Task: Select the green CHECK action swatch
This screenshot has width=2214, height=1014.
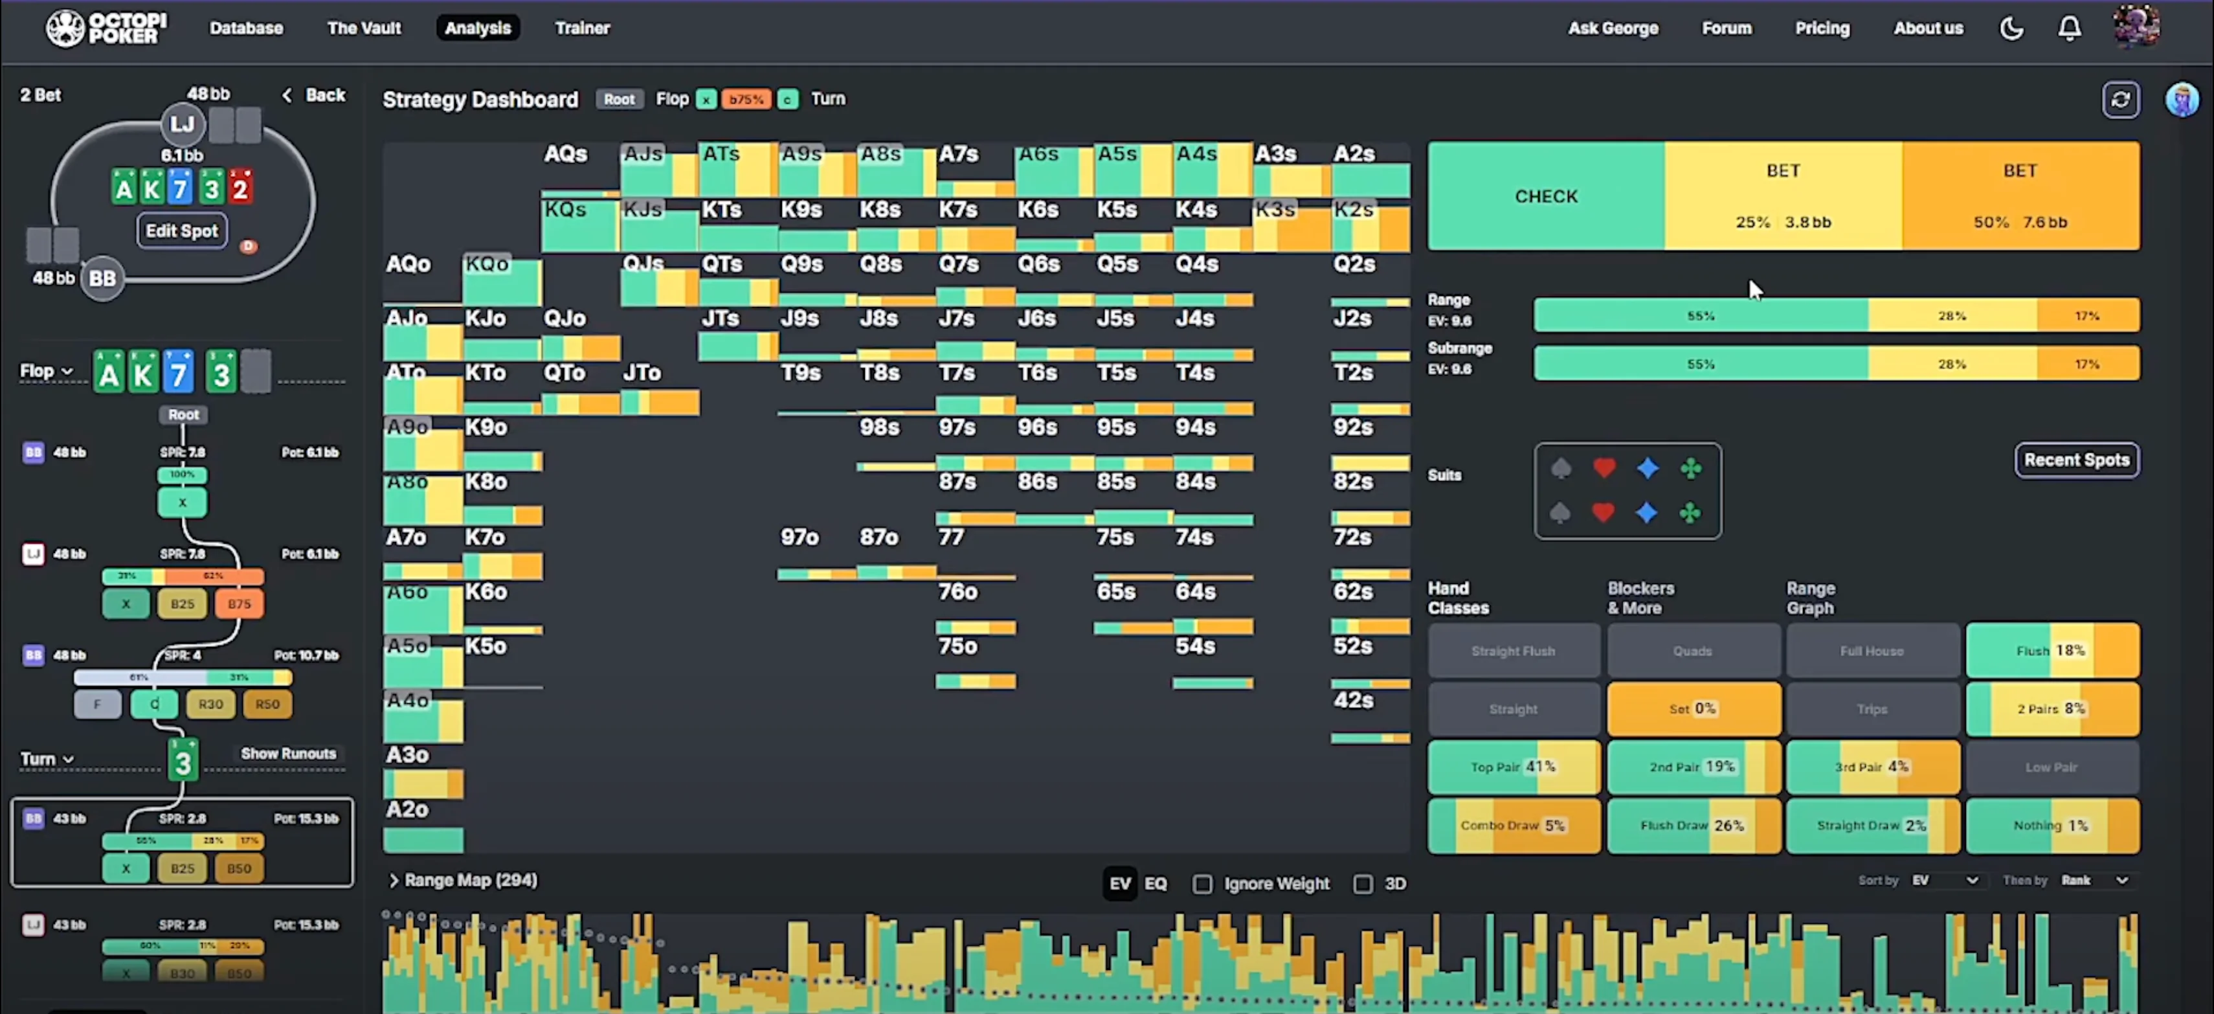Action: (1545, 197)
